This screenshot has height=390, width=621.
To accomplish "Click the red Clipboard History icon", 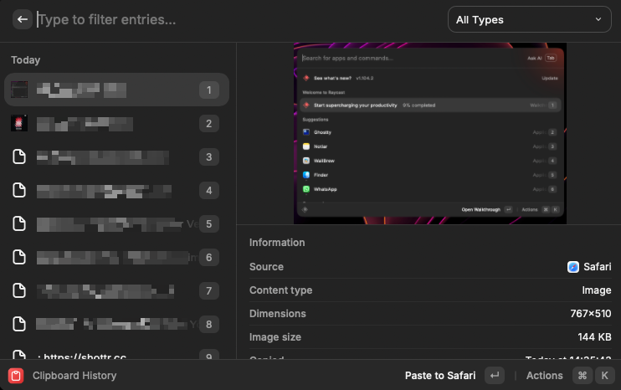I will (16, 376).
